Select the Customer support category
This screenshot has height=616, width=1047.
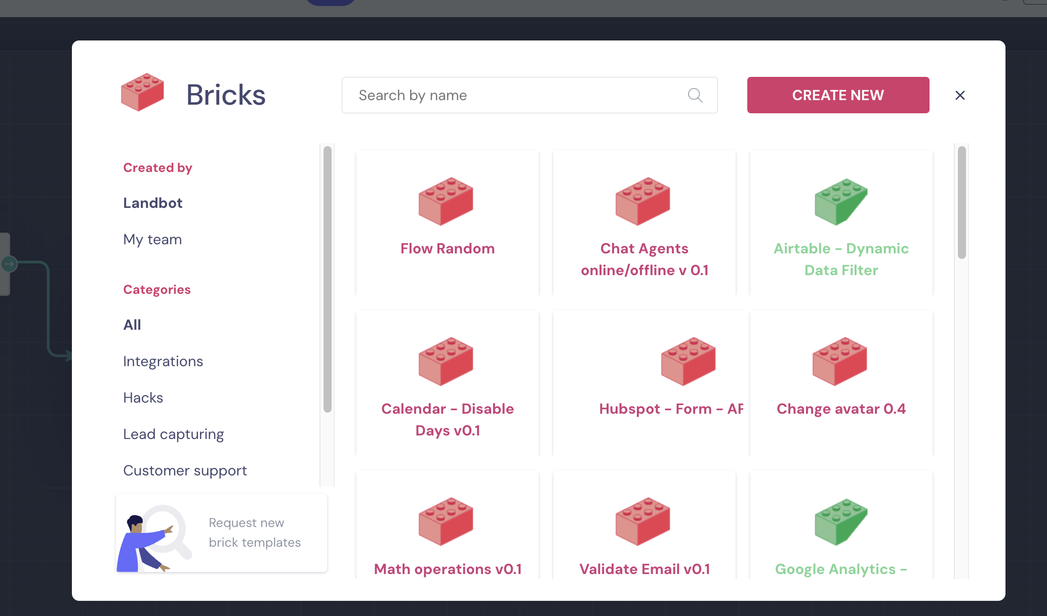[185, 470]
